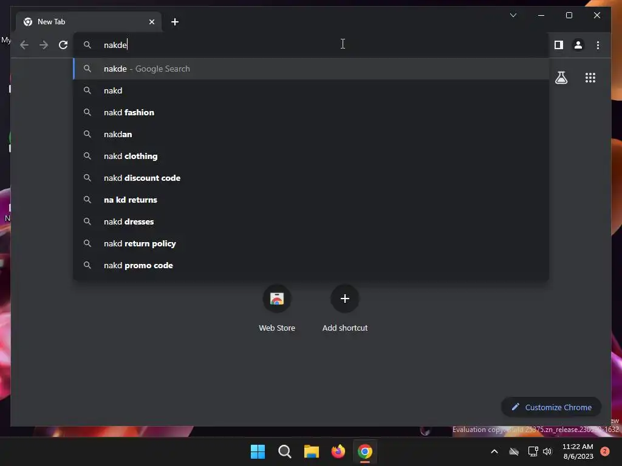Choose the nakd return policy suggestion

(311, 243)
